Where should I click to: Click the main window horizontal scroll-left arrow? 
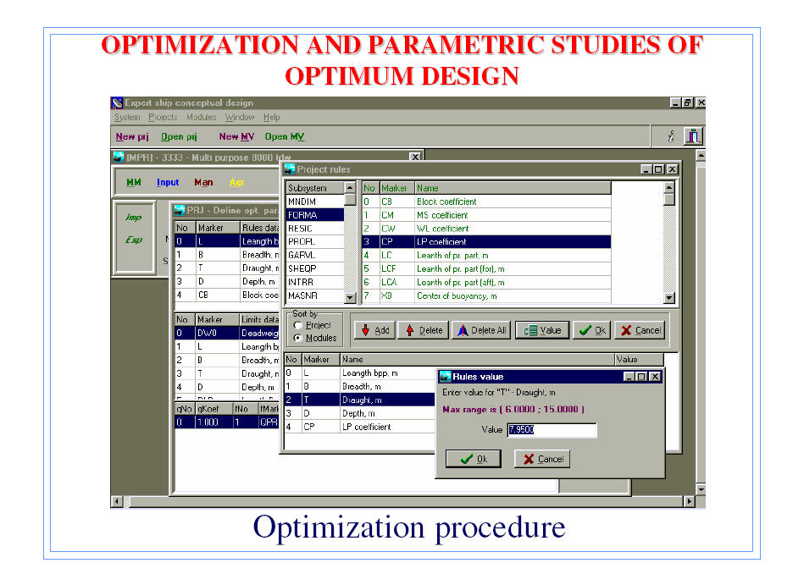coord(117,501)
